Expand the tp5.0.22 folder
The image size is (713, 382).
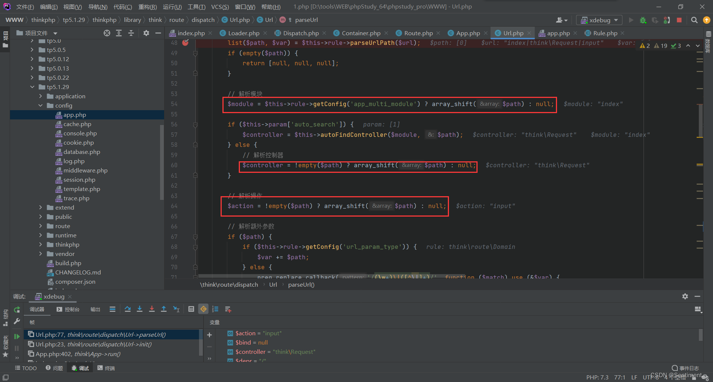pos(32,78)
